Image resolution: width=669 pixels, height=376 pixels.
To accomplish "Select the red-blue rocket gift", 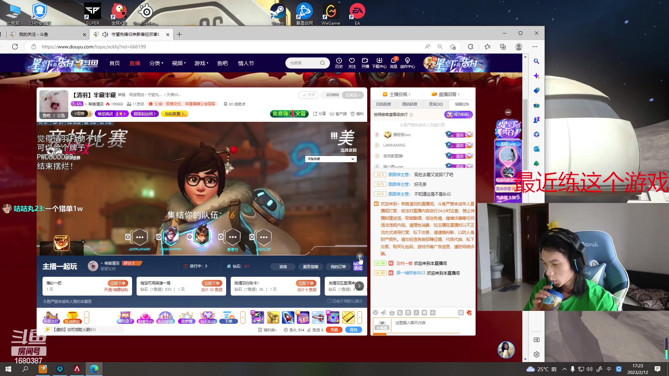I will (x=288, y=318).
